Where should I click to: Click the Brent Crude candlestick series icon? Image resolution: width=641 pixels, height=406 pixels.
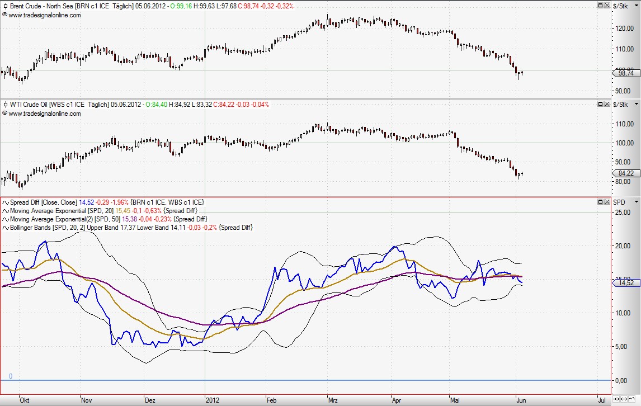[x=5, y=6]
